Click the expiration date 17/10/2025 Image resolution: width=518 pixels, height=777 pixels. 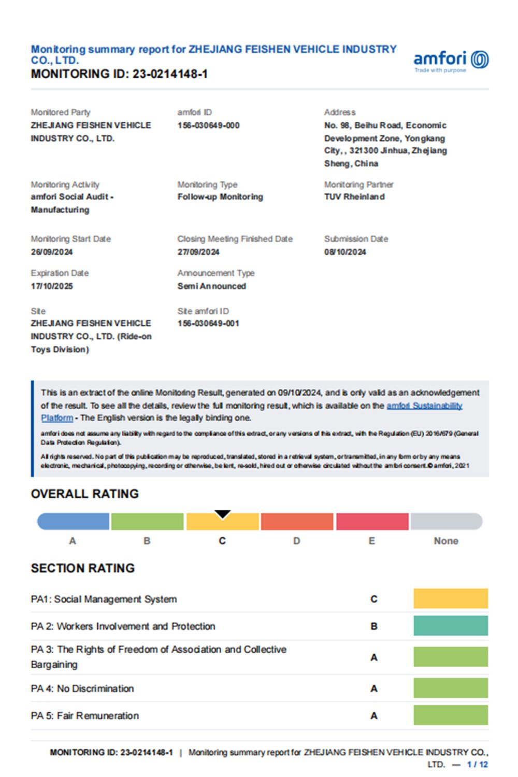pyautogui.click(x=52, y=286)
